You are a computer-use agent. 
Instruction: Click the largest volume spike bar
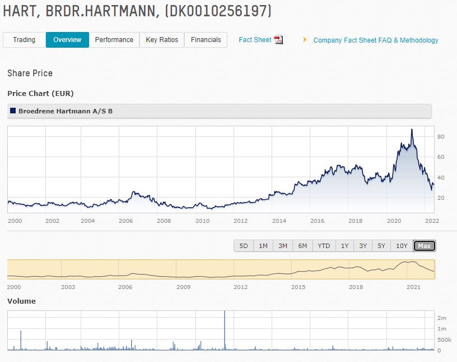(x=225, y=331)
